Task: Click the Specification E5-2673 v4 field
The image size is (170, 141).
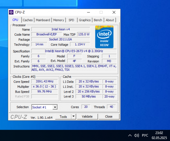Action: pos(74,51)
